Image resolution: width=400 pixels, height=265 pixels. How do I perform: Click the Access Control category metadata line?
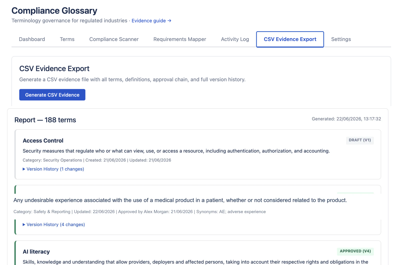(x=97, y=160)
